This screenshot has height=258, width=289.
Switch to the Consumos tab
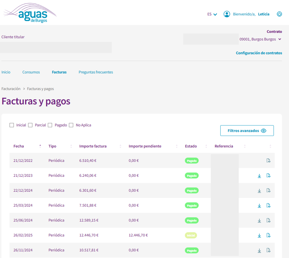pyautogui.click(x=31, y=72)
